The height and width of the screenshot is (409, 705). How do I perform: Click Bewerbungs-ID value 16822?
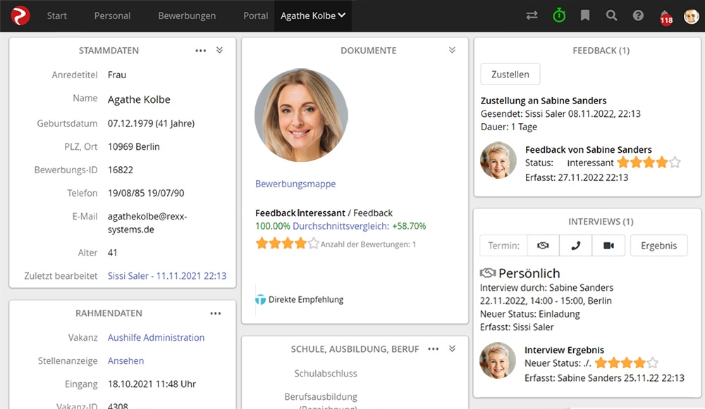[x=120, y=170]
